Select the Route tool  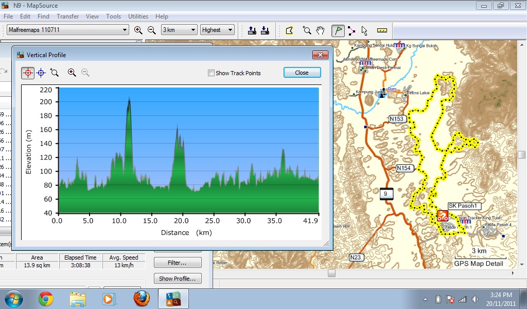[x=351, y=30]
